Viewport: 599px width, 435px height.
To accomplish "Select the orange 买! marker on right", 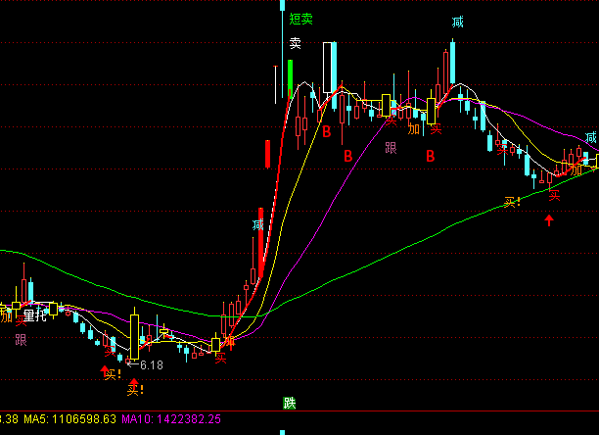I will tap(512, 202).
